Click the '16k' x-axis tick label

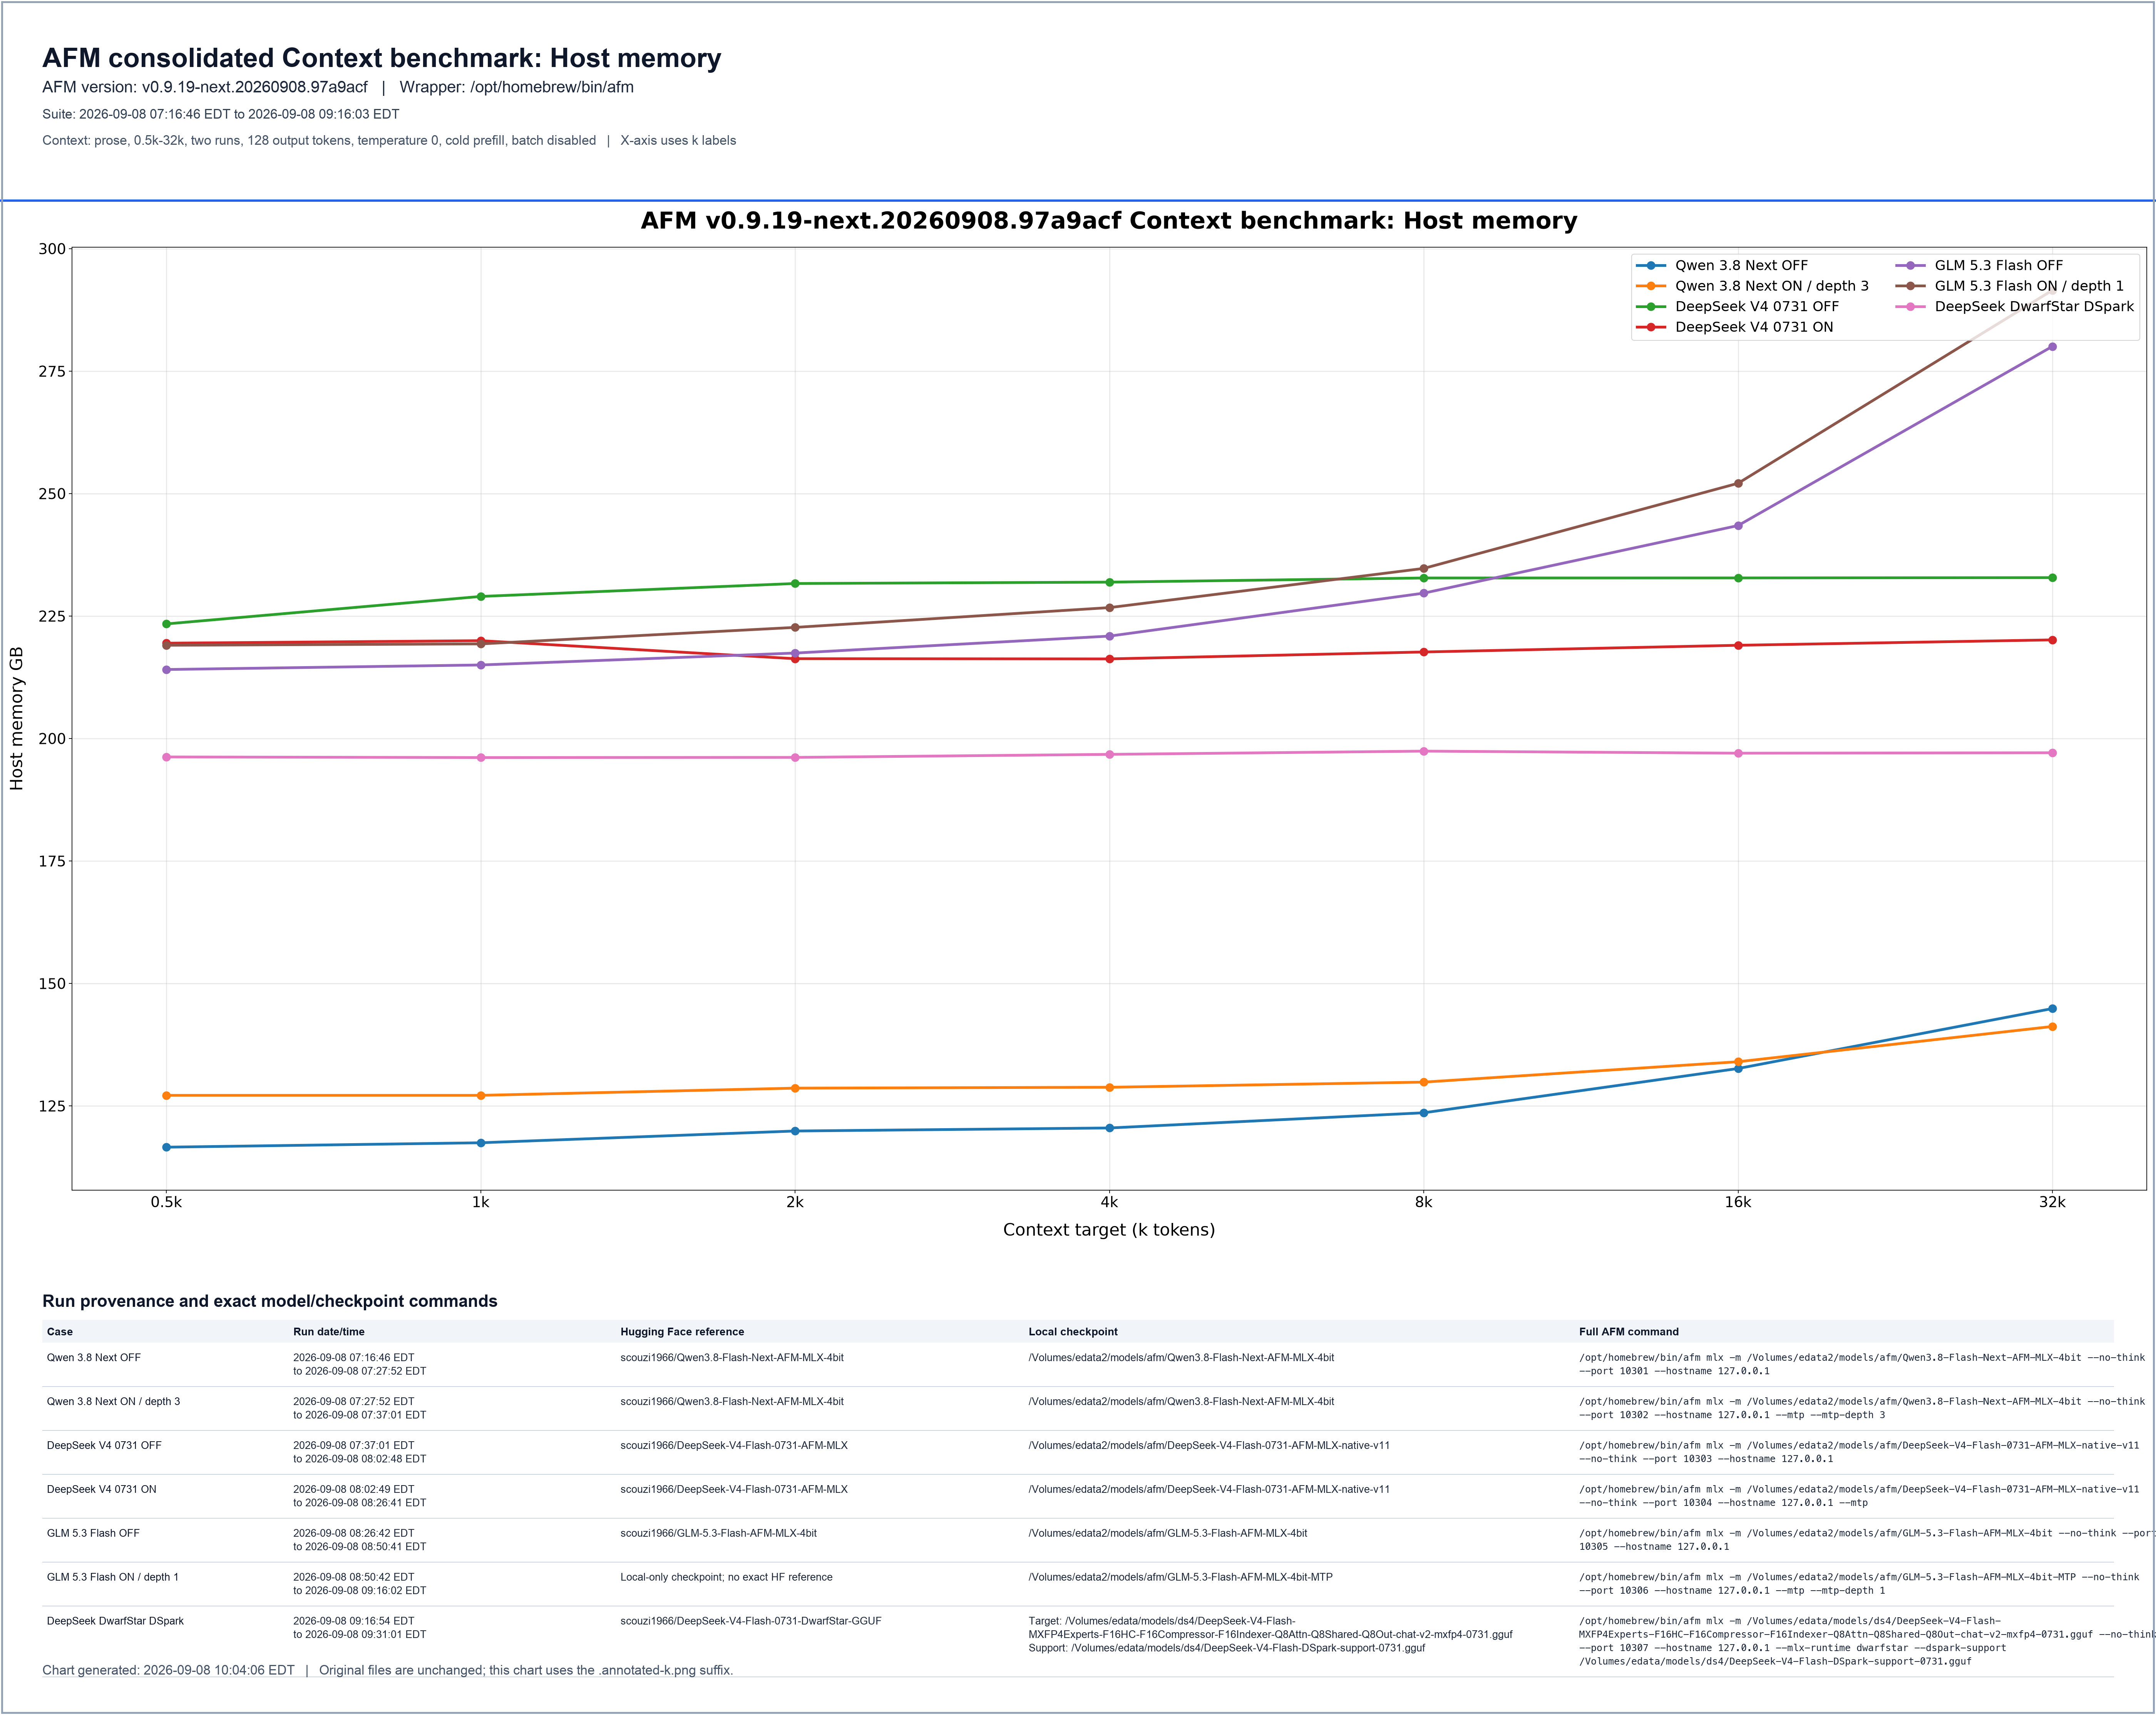(1738, 1202)
